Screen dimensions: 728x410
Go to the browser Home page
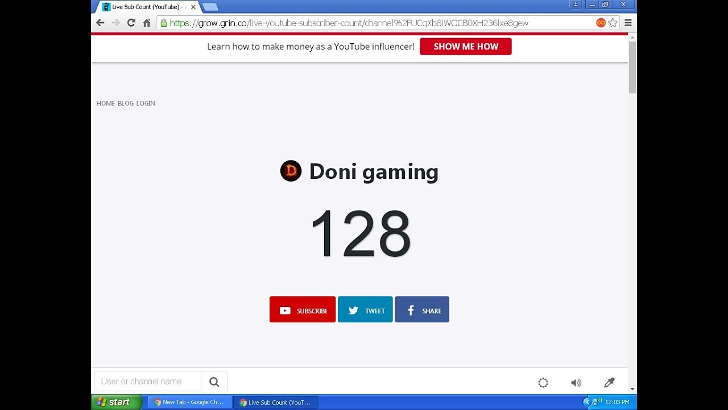coord(147,23)
